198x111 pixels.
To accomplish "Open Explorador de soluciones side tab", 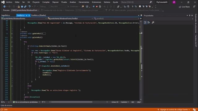I will (x=196, y=23).
